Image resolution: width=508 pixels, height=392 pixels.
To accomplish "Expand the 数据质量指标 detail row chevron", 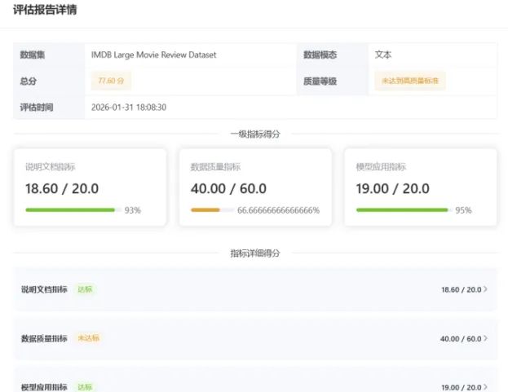I will 486,338.
